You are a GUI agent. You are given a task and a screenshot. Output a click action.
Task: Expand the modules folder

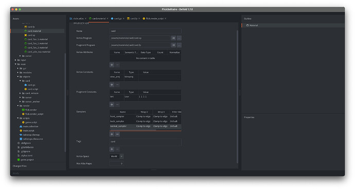[18, 73]
